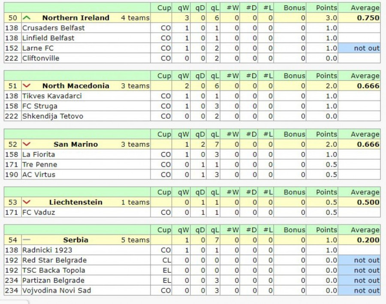The width and height of the screenshot is (386, 304).
Task: Click the Bonus header in San Marino table
Action: [x=294, y=134]
